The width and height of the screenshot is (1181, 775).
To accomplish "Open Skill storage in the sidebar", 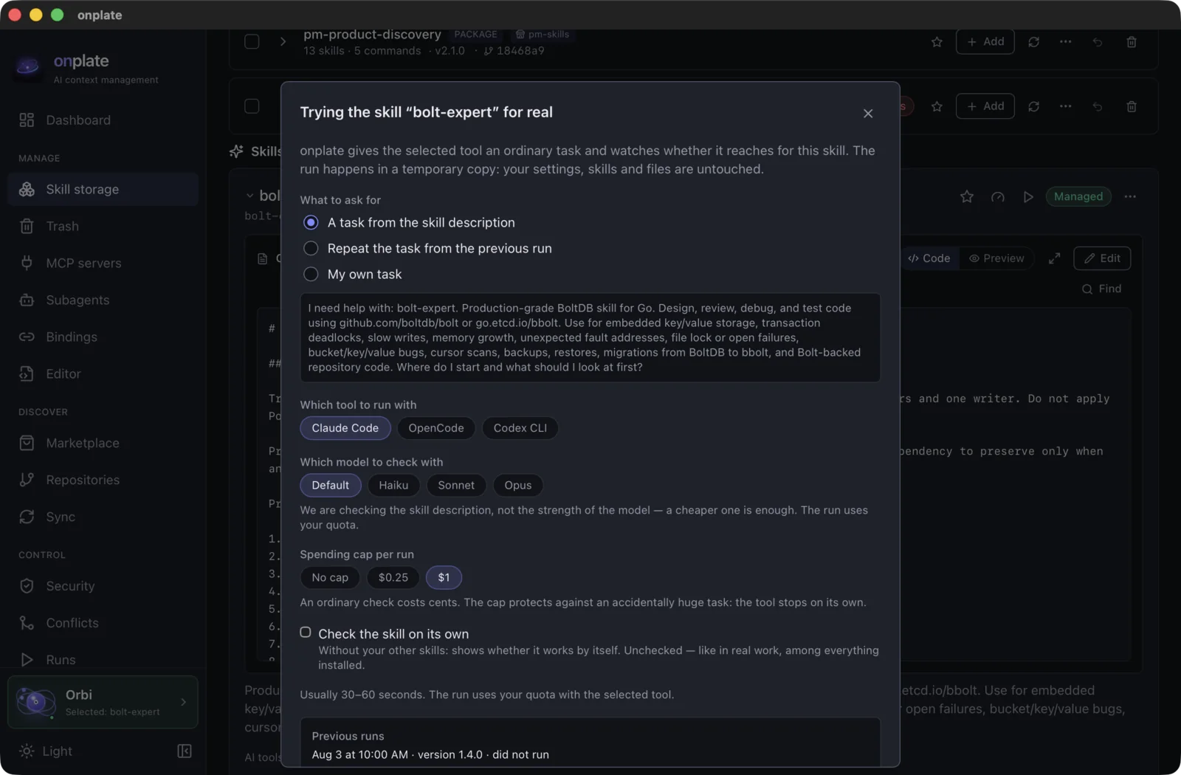I will point(103,190).
